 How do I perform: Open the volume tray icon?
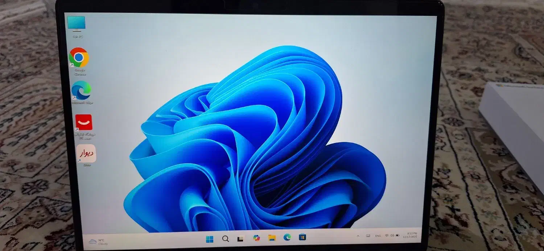point(392,235)
